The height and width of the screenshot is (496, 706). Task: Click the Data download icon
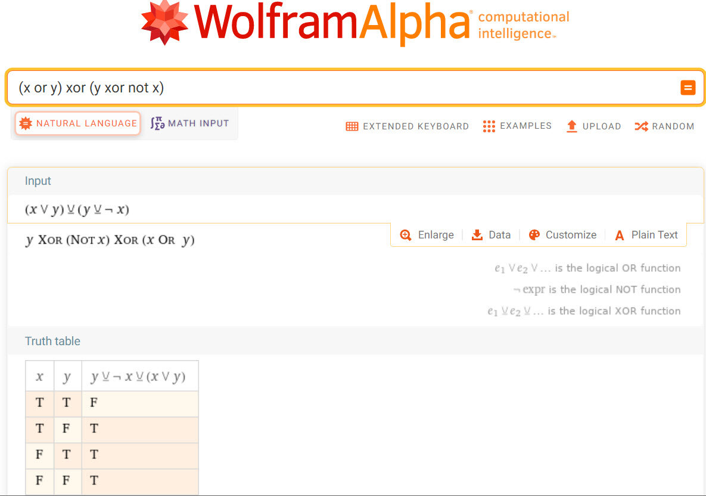point(477,235)
